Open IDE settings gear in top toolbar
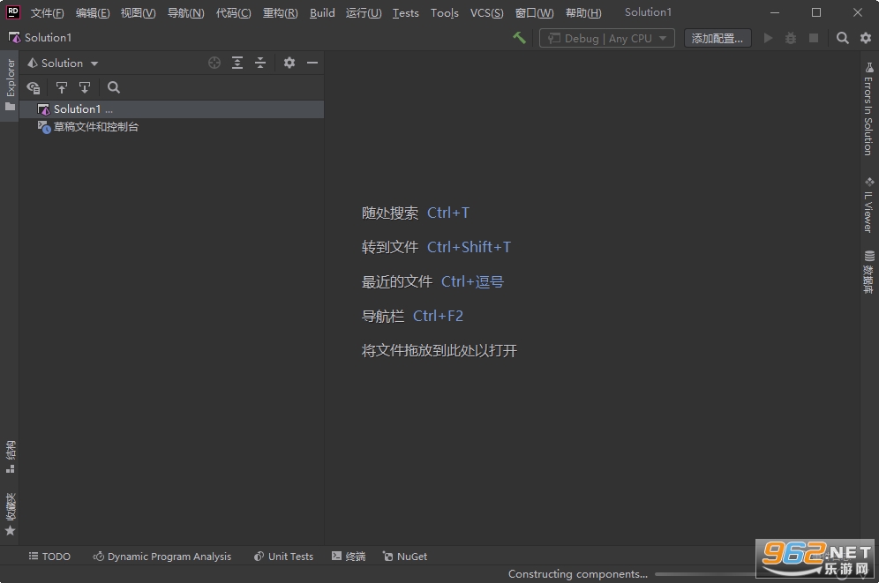 (866, 38)
